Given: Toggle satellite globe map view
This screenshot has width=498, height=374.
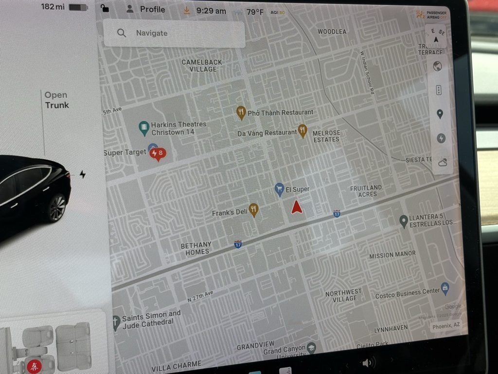Looking at the screenshot, I should pyautogui.click(x=437, y=66).
